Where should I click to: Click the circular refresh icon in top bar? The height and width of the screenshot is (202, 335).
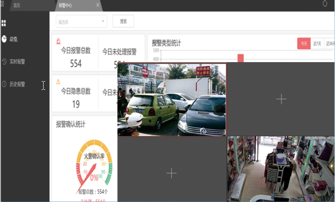point(325,4)
